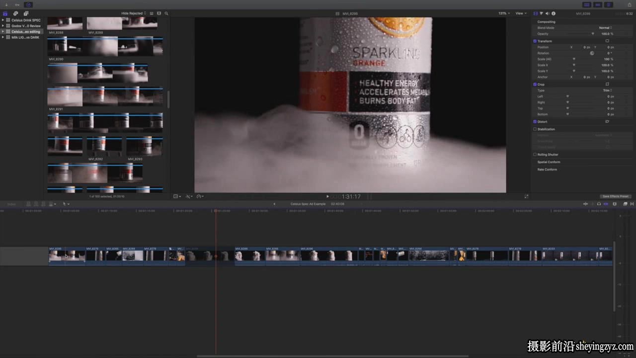Click the Celsius Spec Ad Example project title
Screen dimensions: 636x358
[x=308, y=204]
